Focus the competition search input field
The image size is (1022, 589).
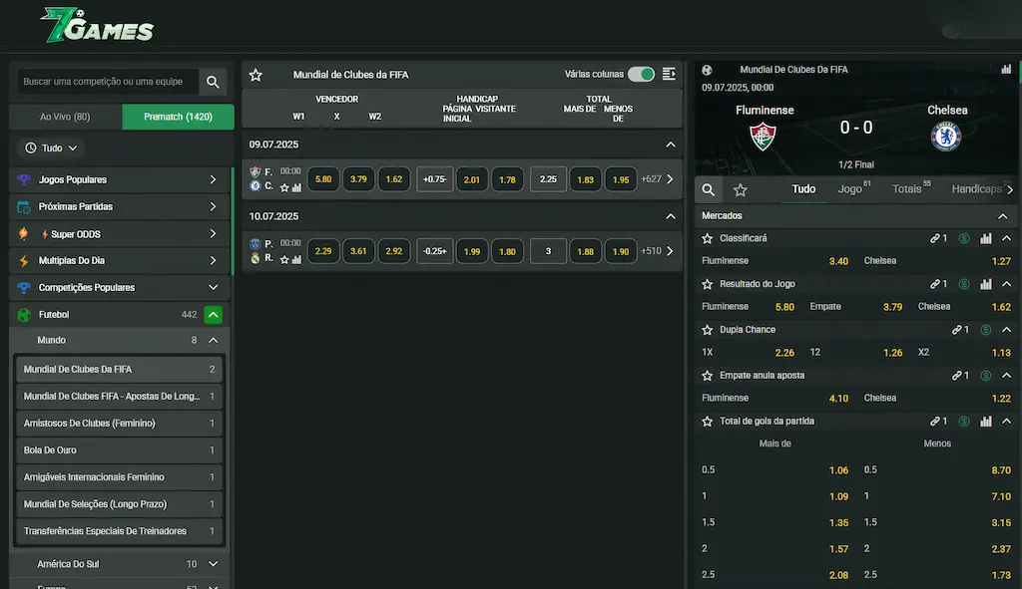(x=108, y=82)
